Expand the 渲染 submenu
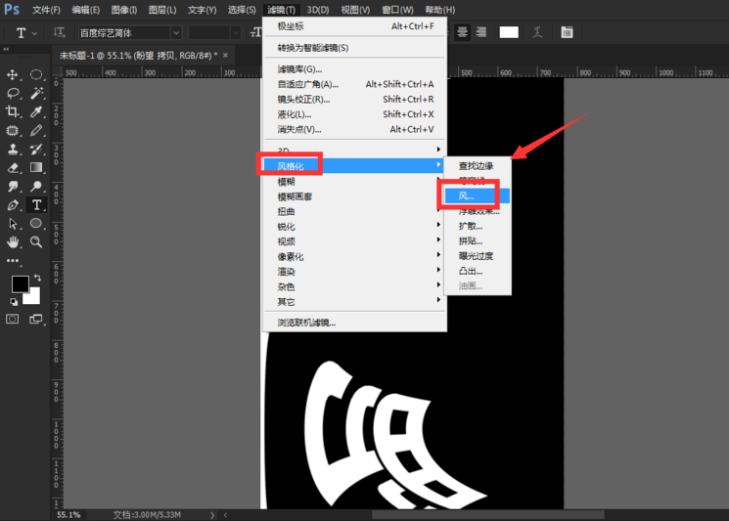This screenshot has width=729, height=521. (x=355, y=272)
